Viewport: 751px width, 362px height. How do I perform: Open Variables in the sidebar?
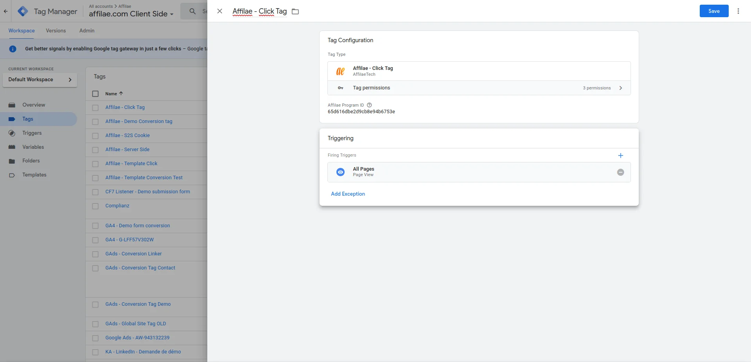(x=33, y=147)
